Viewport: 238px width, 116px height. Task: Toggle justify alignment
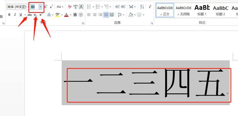click(x=106, y=15)
